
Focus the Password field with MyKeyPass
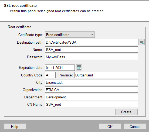[x=92, y=57]
